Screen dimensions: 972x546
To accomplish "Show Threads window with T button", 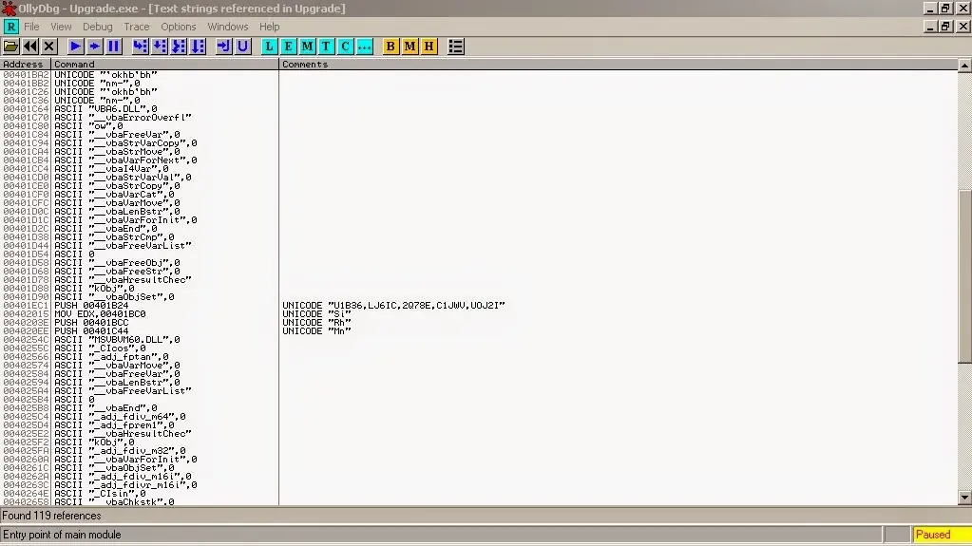I will click(x=326, y=47).
